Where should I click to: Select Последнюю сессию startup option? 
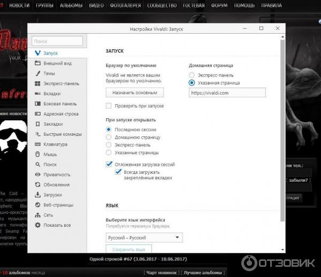click(109, 129)
